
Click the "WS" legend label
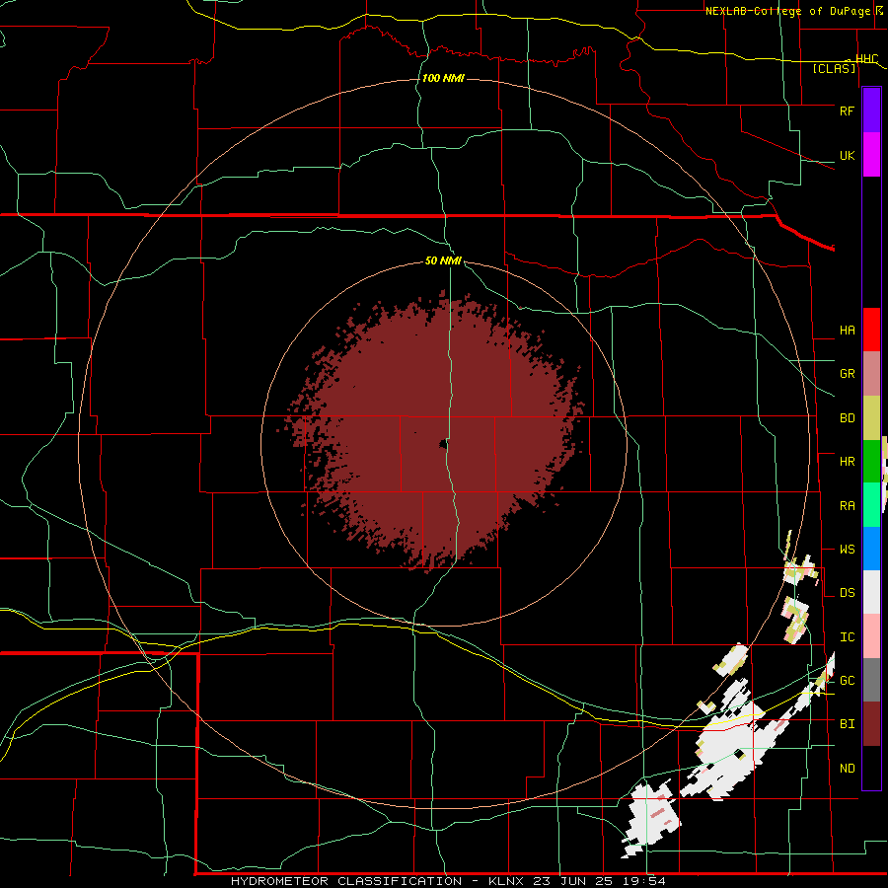pyautogui.click(x=847, y=550)
